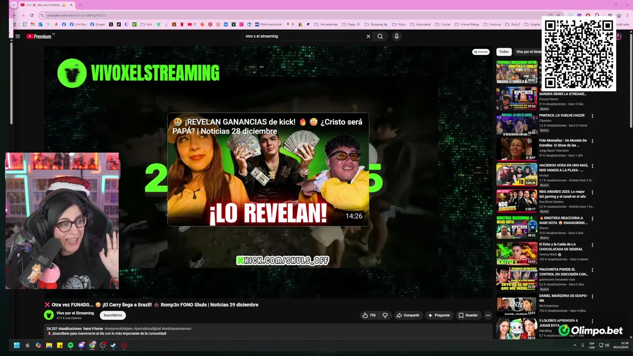Open the HIPOCRITA SANDRA SKINS video thumbnail
This screenshot has width=633, height=356.
[517, 98]
